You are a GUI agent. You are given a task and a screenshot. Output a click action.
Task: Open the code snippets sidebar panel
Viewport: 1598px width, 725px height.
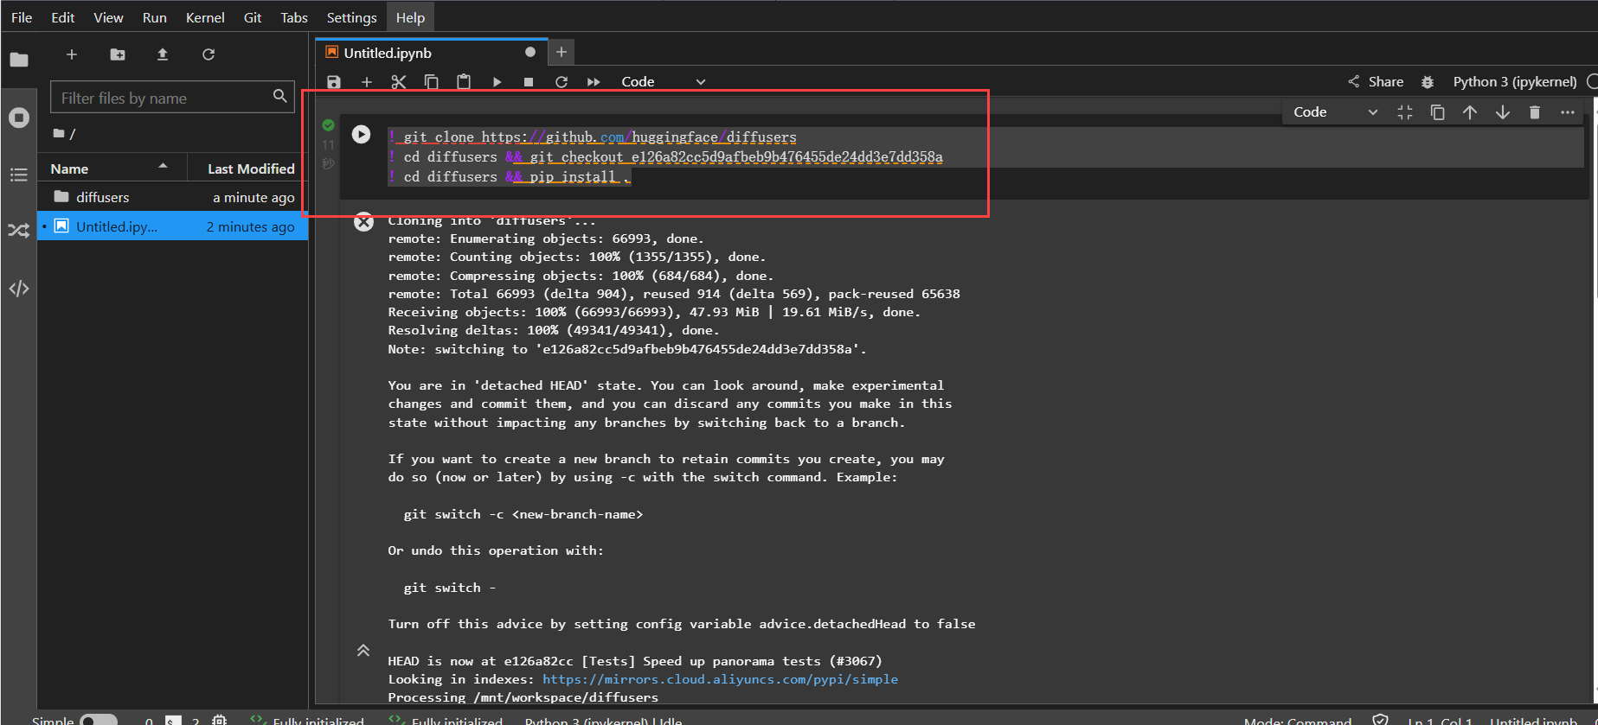coord(19,289)
